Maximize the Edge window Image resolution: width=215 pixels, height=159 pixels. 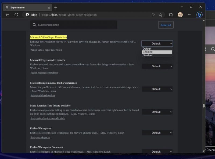tap(191, 7)
